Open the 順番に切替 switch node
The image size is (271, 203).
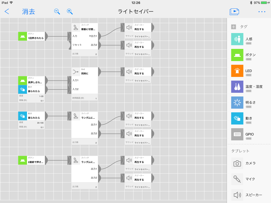pyautogui.click(x=85, y=27)
